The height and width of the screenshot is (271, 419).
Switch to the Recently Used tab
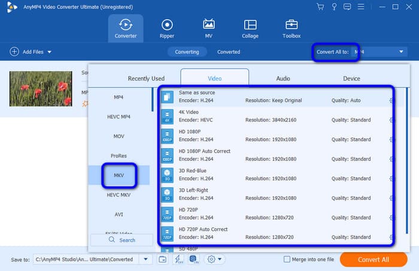tap(146, 78)
